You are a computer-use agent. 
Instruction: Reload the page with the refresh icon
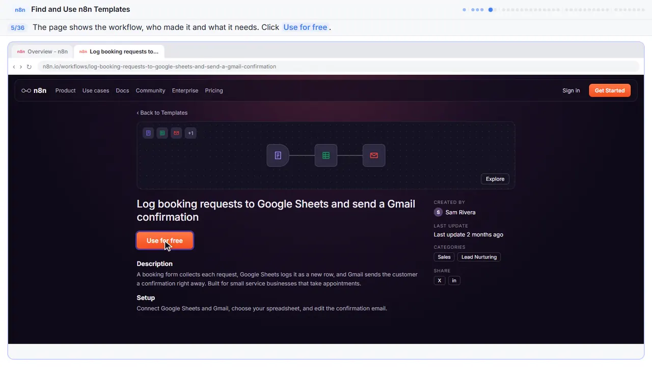point(29,66)
